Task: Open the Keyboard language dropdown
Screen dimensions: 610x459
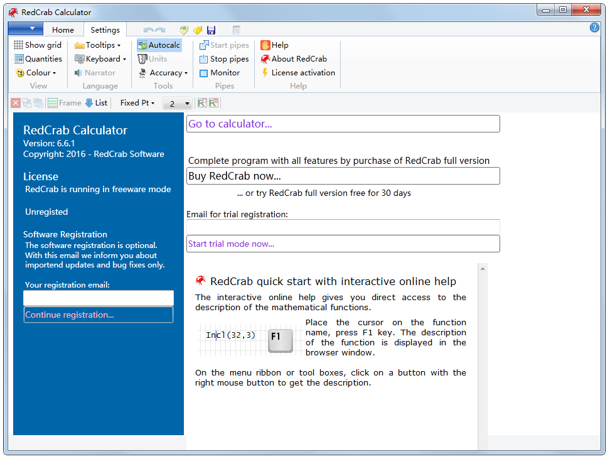Action: click(x=100, y=59)
